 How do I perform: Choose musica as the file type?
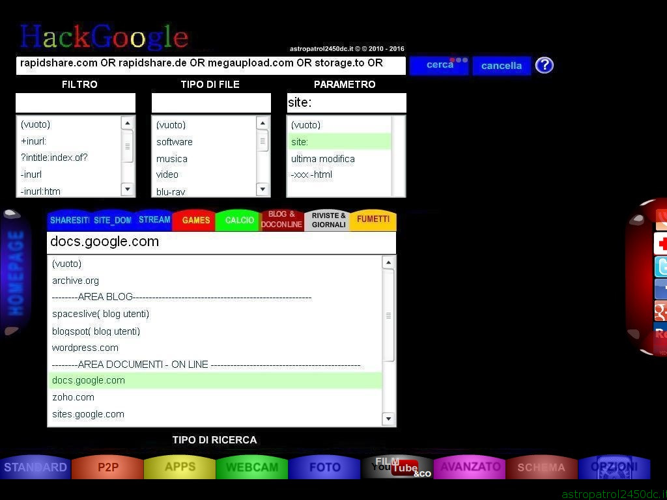pos(205,159)
